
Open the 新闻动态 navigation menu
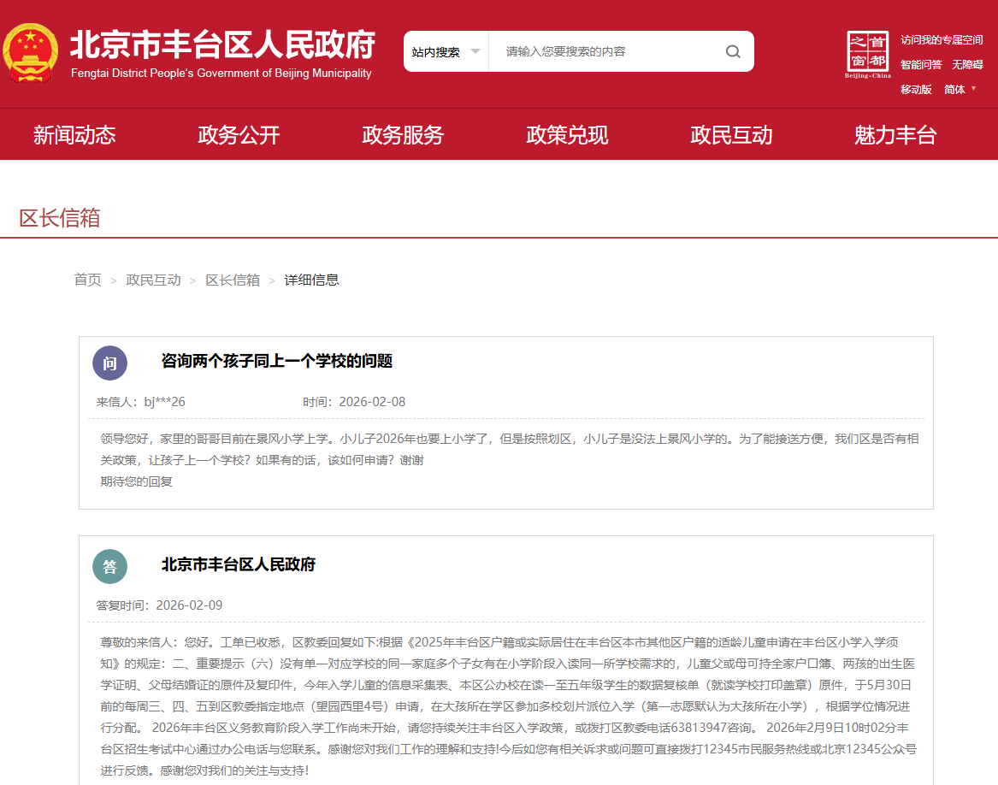tap(74, 134)
